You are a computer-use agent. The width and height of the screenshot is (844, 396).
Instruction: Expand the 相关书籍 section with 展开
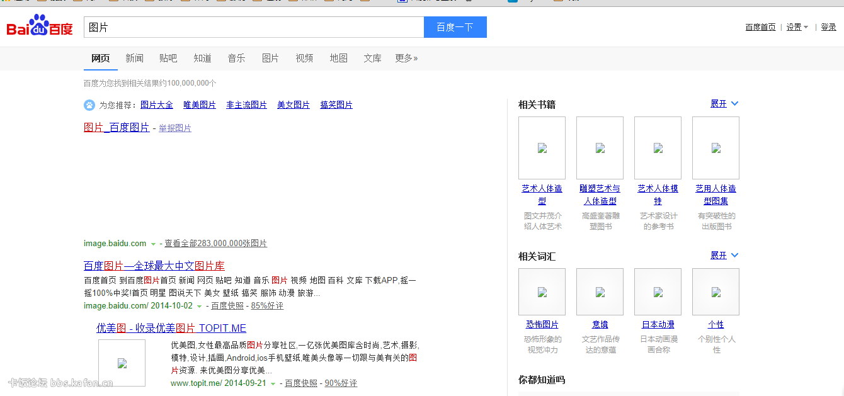click(724, 104)
